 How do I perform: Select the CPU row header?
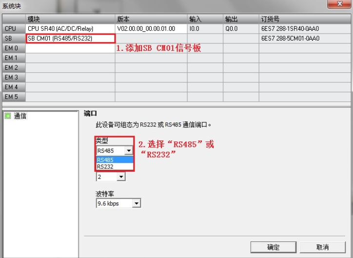[x=14, y=29]
